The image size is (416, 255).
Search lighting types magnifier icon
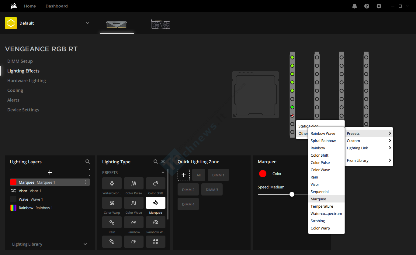click(x=156, y=161)
